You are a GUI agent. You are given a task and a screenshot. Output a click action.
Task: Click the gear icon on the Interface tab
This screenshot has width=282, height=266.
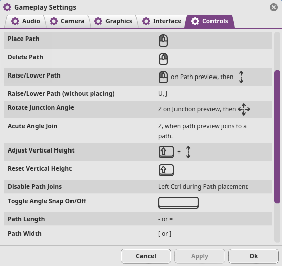[x=146, y=21]
